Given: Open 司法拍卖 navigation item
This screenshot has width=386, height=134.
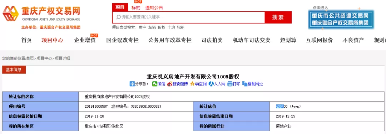Looking at the screenshot, I should coord(212,40).
